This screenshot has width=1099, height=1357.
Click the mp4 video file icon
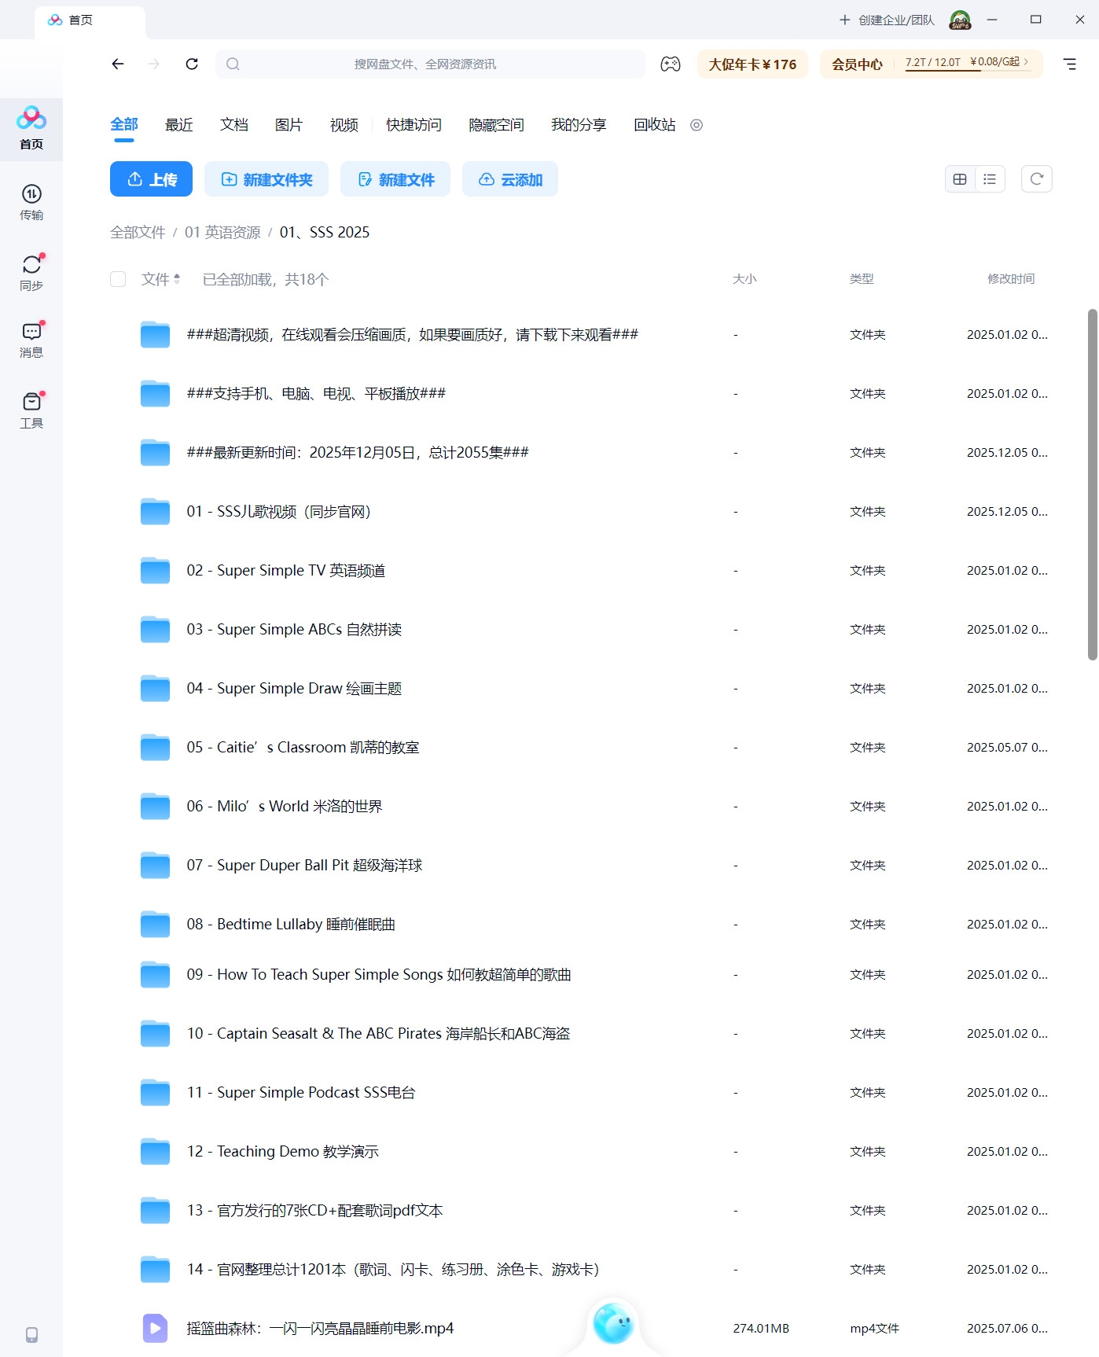[x=155, y=1328]
